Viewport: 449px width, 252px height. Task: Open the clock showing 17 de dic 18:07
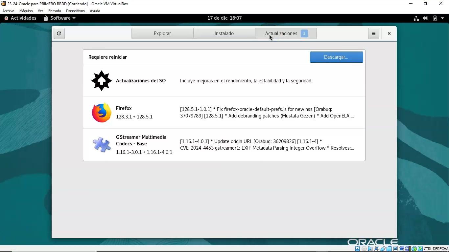click(225, 18)
